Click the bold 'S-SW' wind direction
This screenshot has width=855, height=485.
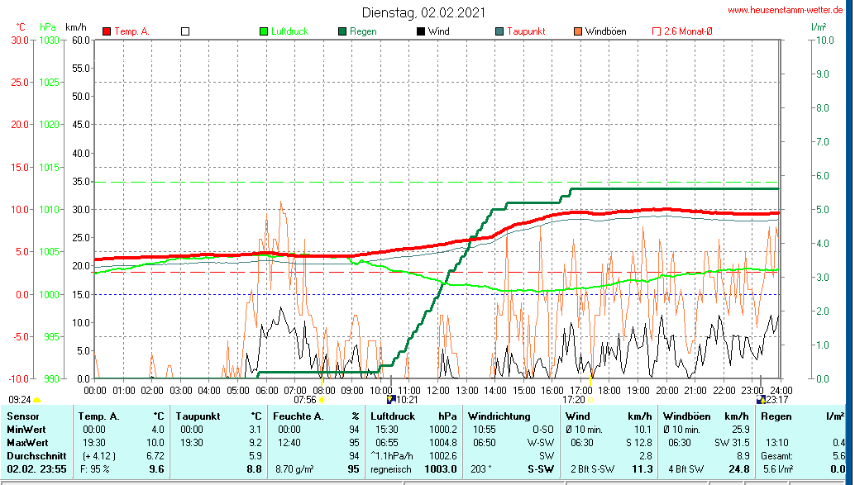tap(541, 468)
